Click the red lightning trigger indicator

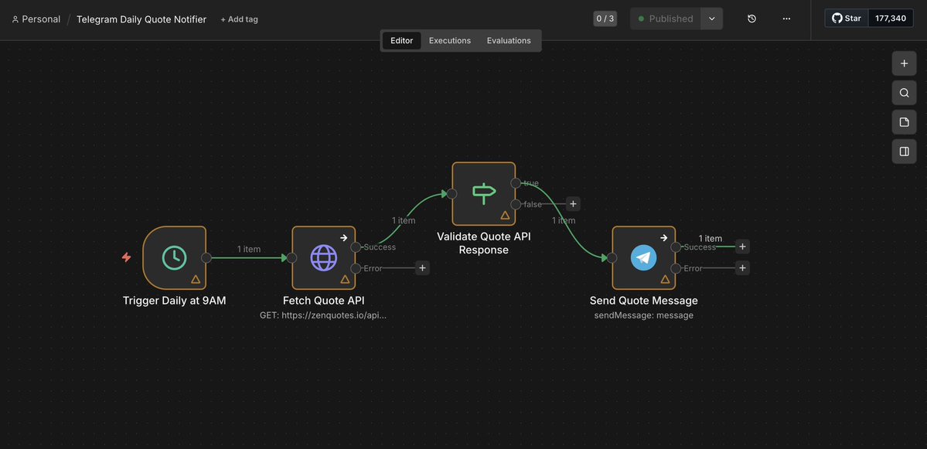(x=127, y=257)
